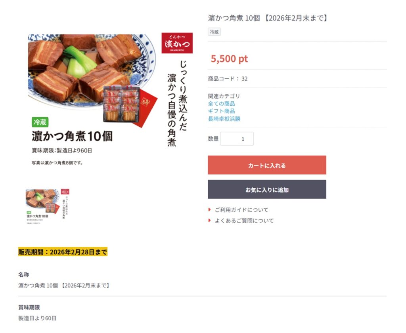Open the 全ての商品 category link
This screenshot has height=333, width=406.
pos(221,103)
